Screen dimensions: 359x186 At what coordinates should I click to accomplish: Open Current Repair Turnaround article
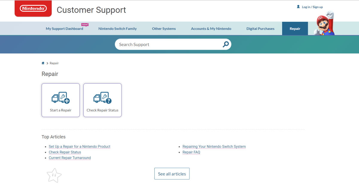pos(70,158)
